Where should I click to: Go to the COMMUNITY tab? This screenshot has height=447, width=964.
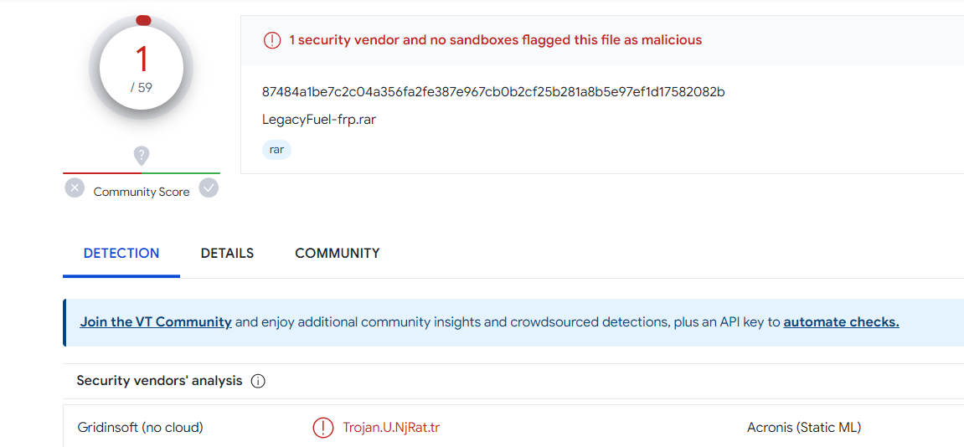pos(338,253)
